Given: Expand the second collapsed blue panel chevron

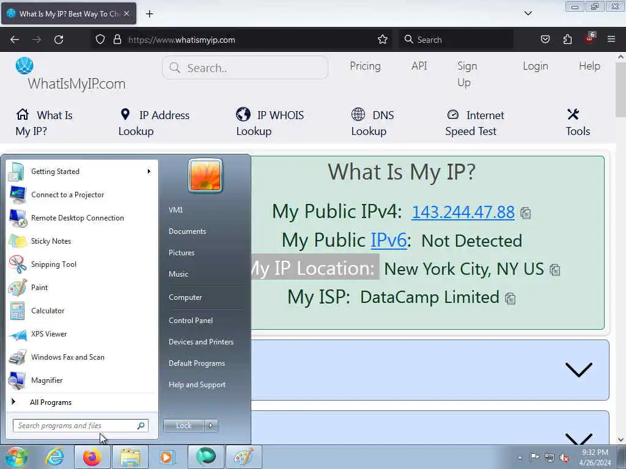Looking at the screenshot, I should [x=578, y=439].
